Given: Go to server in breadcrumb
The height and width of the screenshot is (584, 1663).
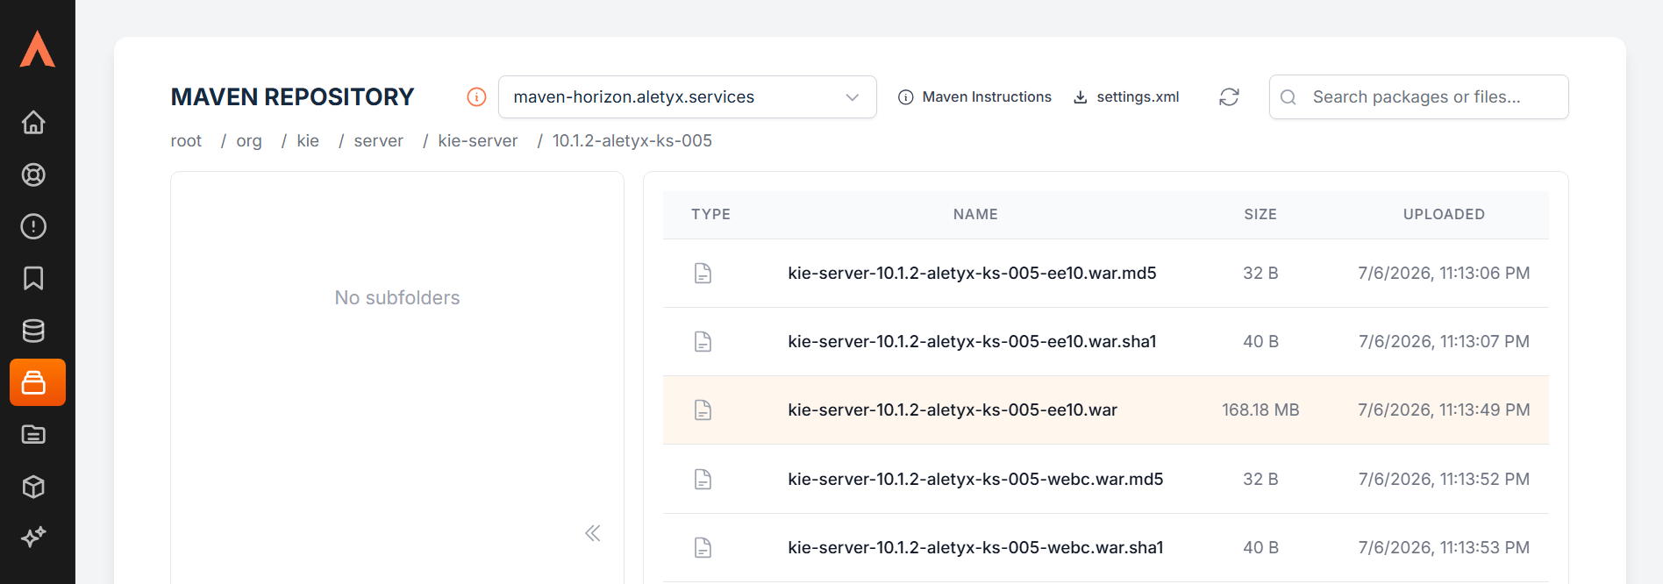Looking at the screenshot, I should pyautogui.click(x=379, y=140).
